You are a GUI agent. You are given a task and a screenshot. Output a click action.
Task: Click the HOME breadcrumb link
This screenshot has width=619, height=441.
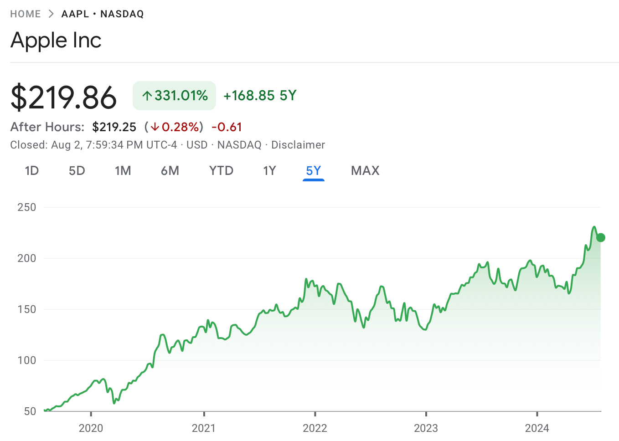point(26,14)
